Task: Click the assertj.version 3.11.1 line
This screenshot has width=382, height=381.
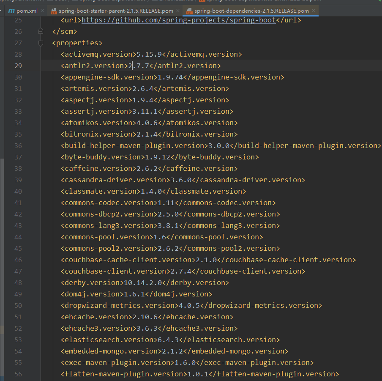Action: [147, 111]
